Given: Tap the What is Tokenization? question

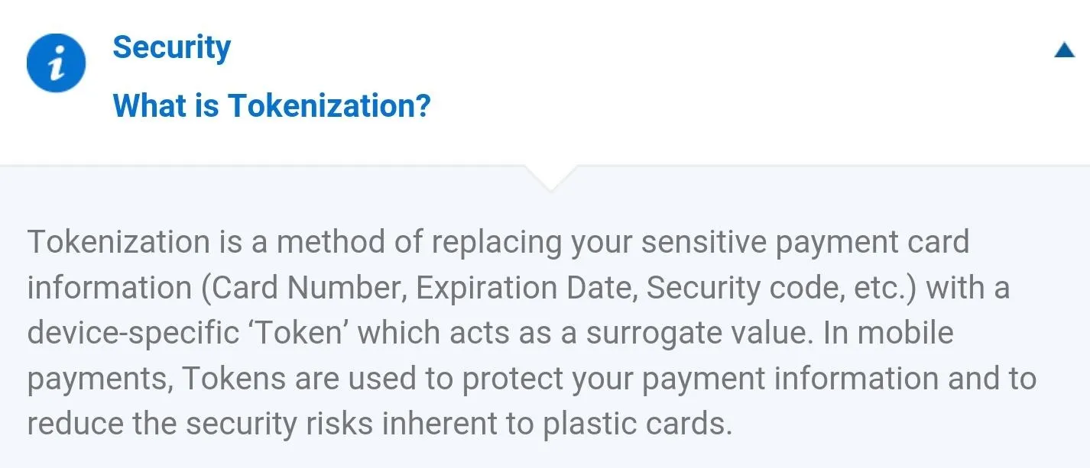Looking at the screenshot, I should tap(271, 105).
